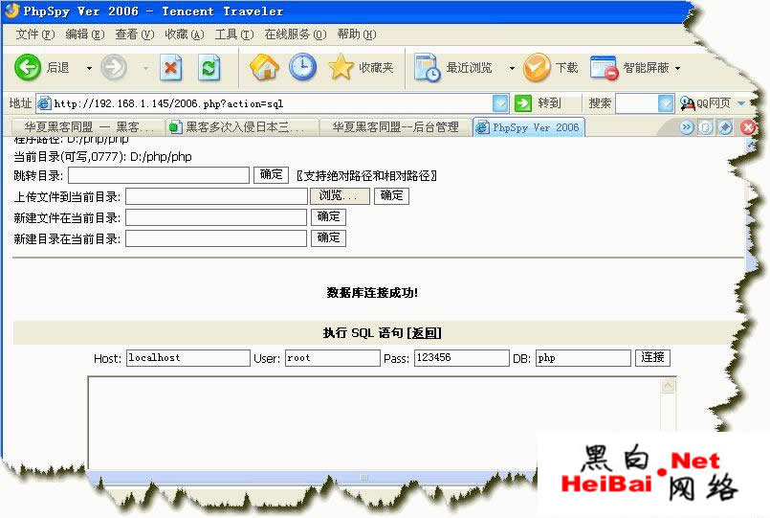Click the SQL text area scroll-up arrow

[668, 386]
